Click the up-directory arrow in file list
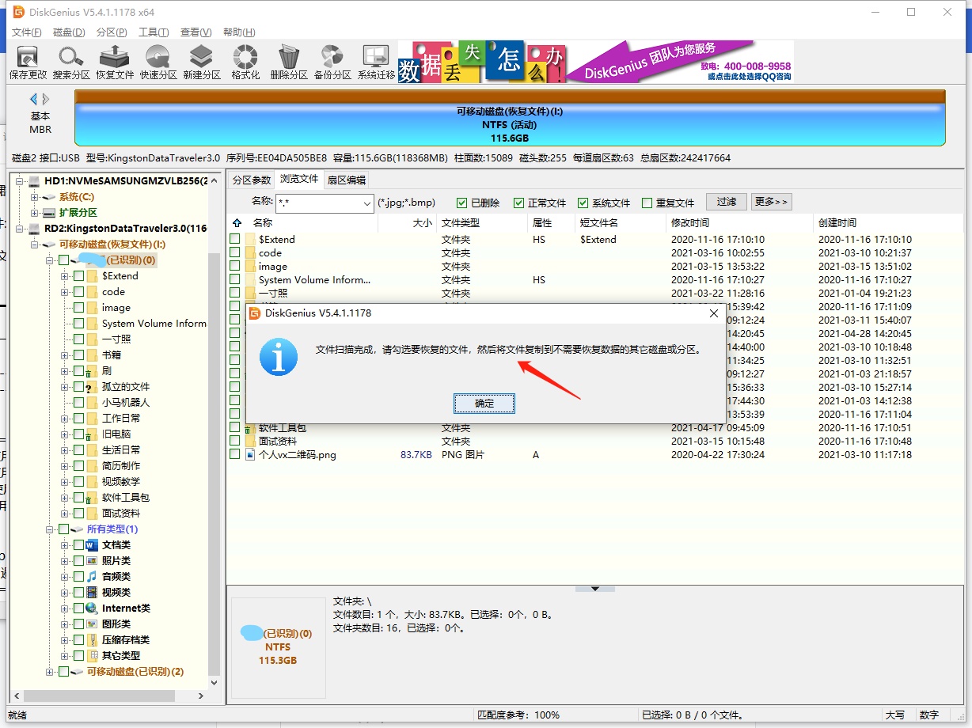This screenshot has width=972, height=728. [236, 223]
